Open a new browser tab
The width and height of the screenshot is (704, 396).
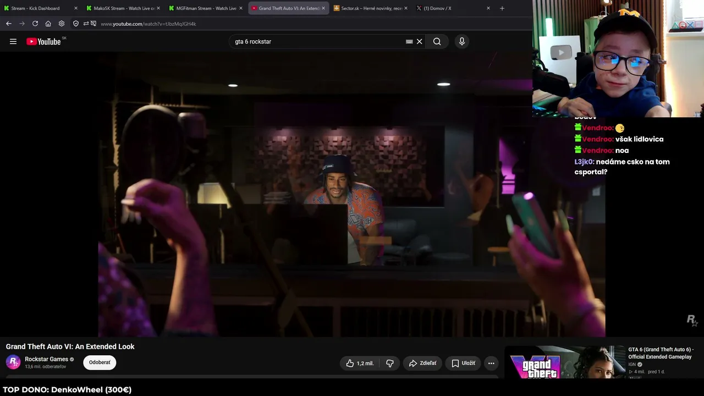(x=502, y=8)
